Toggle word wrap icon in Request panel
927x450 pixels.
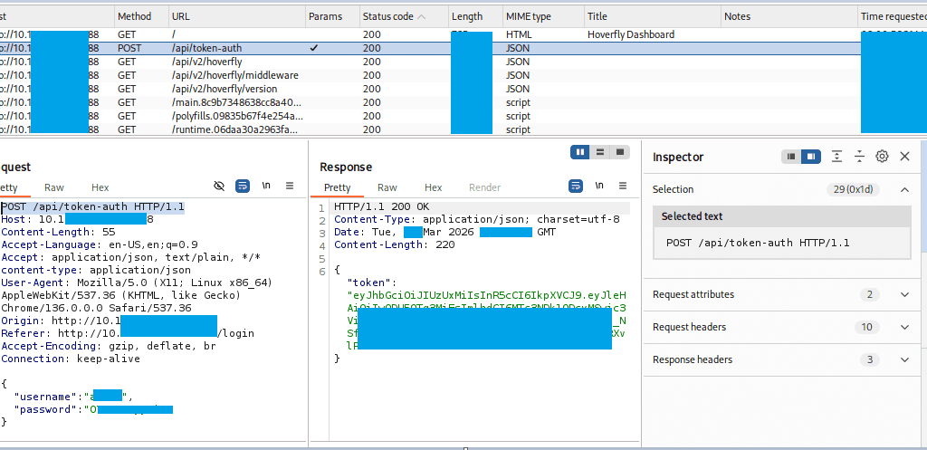click(243, 186)
